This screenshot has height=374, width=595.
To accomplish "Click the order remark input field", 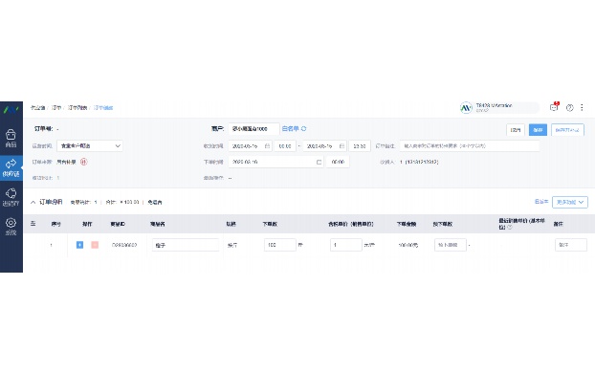I will 470,146.
